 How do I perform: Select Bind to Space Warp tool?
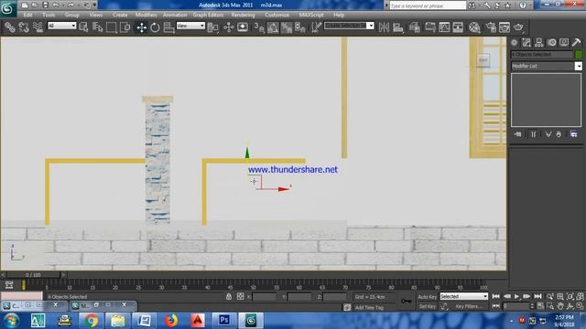[x=38, y=27]
